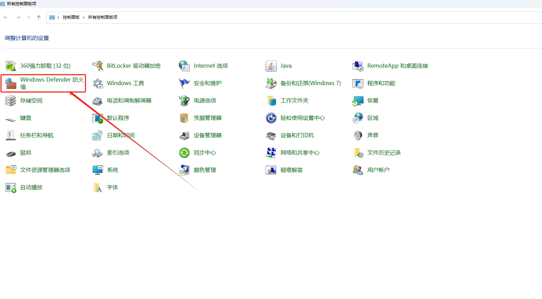
Task: Click the Windows 工具 gear icon
Action: 98,83
